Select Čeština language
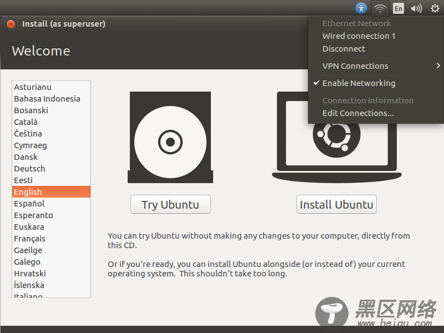This screenshot has width=444, height=333. 51,134
